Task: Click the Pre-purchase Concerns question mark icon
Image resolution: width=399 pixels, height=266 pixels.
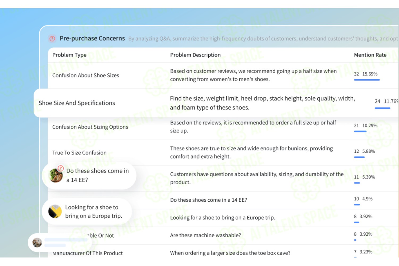Action: [x=52, y=39]
